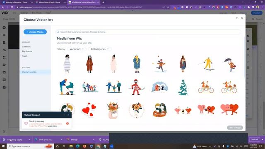Open the Vector Art filter dropdown
This screenshot has height=149, width=265.
77,49
